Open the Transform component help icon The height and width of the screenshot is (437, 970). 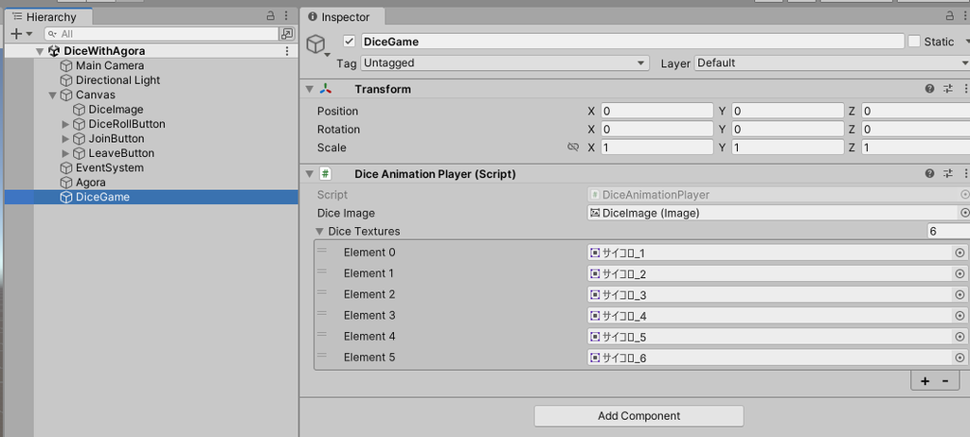929,89
